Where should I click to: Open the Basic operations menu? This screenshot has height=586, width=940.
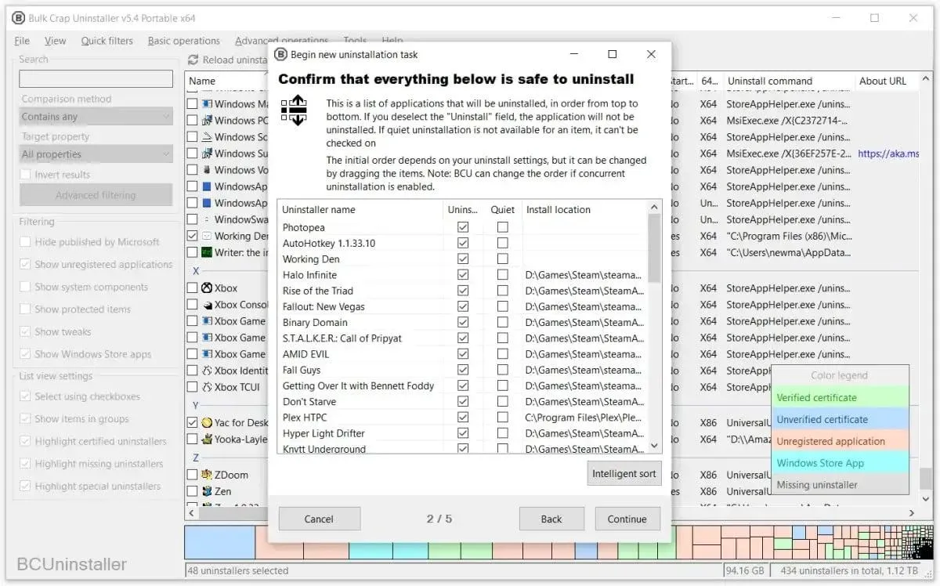184,41
